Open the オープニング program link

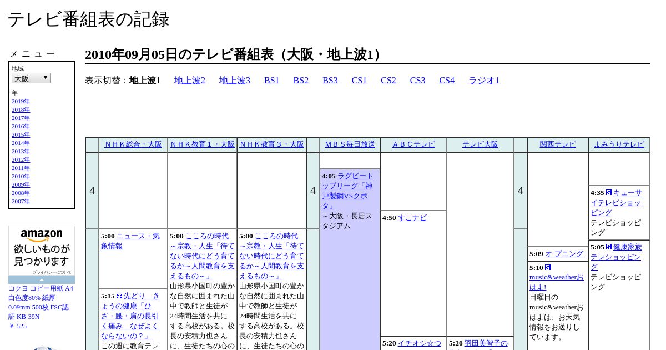click(564, 254)
